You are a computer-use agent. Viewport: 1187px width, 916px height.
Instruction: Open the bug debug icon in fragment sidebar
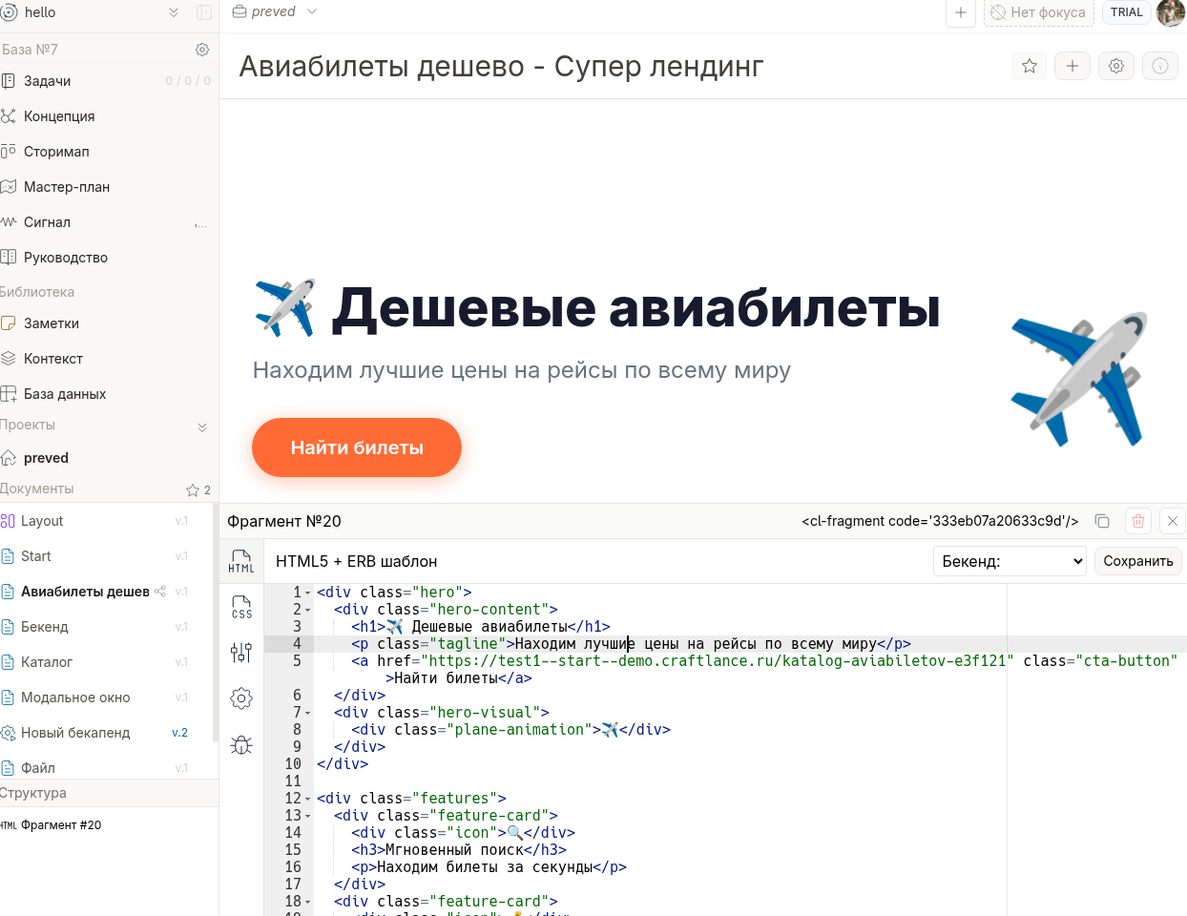click(x=241, y=744)
